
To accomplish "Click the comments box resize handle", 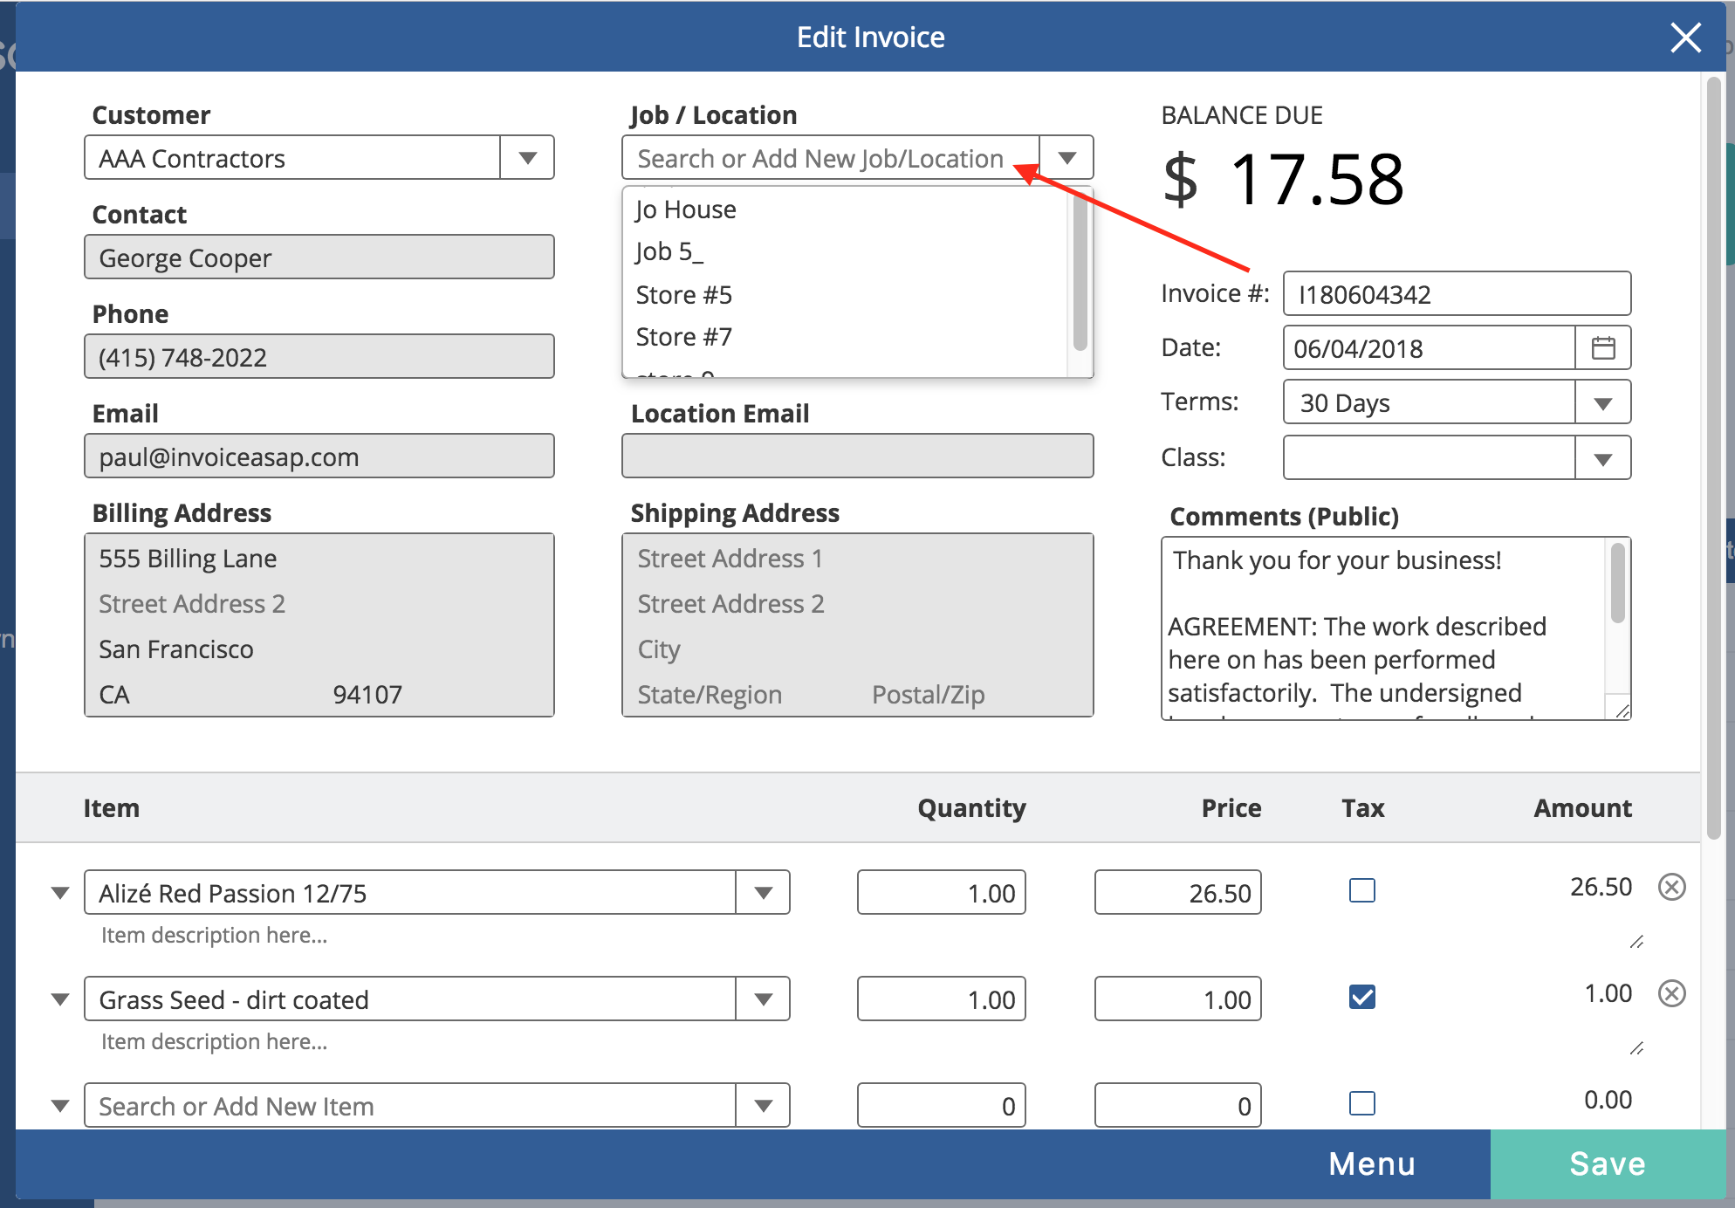I will 1622,711.
